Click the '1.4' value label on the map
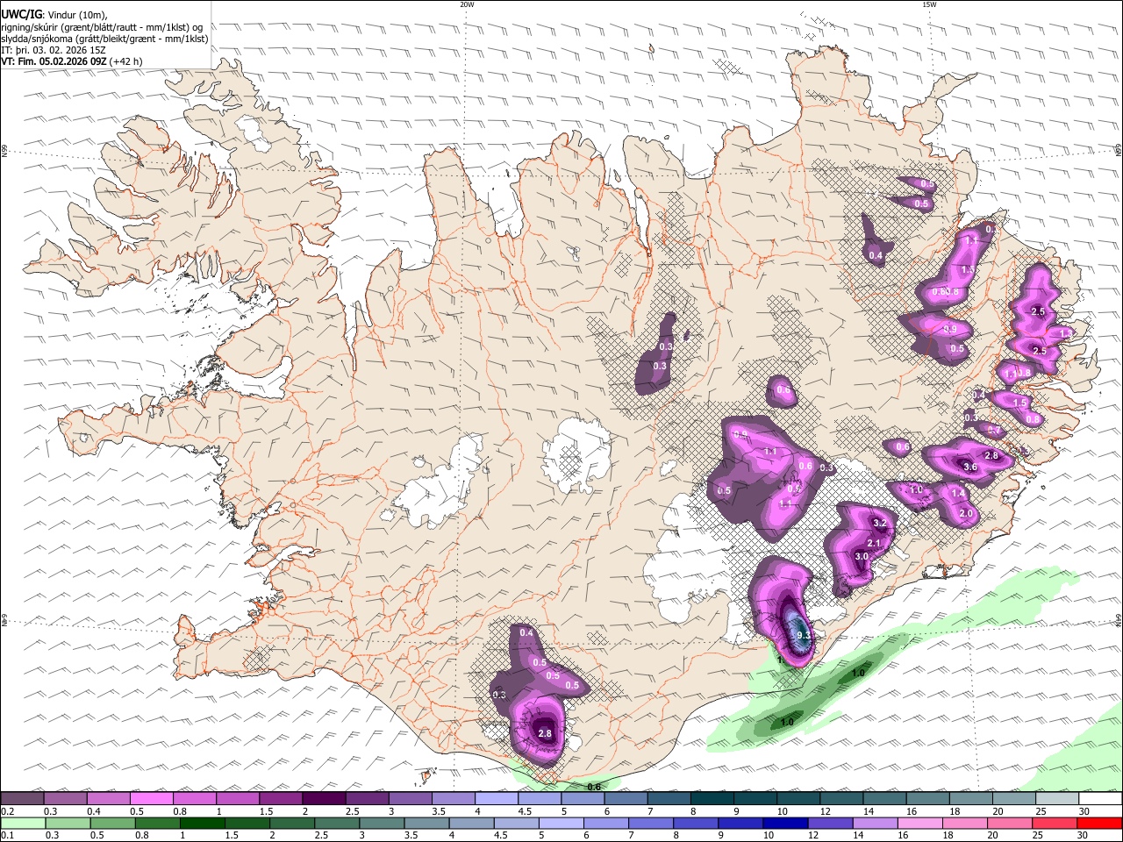 tap(959, 494)
